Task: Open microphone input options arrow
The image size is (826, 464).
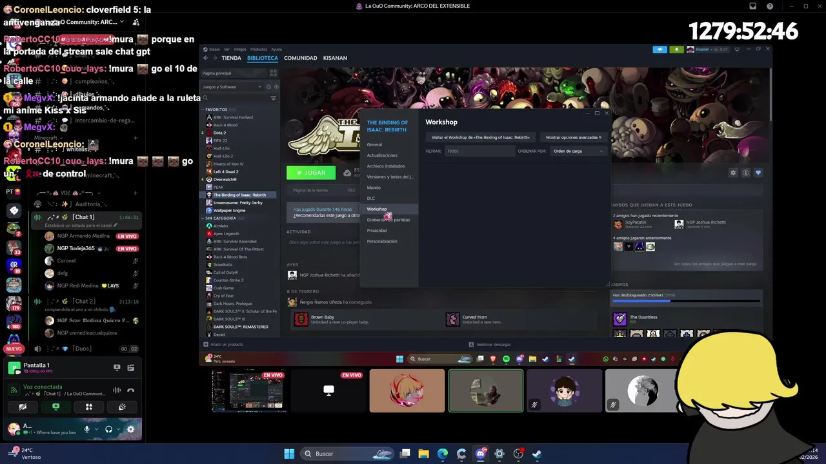Action: point(96,429)
